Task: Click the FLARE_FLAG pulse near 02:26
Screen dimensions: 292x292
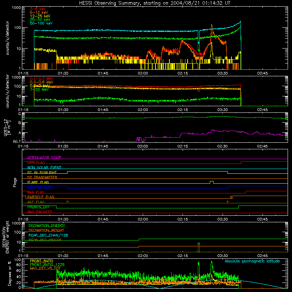Action: [x=212, y=182]
